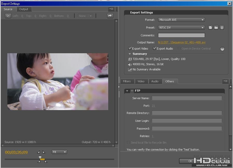Open the Fit zoom level dropdown
The image size is (233, 168).
[x=59, y=152]
